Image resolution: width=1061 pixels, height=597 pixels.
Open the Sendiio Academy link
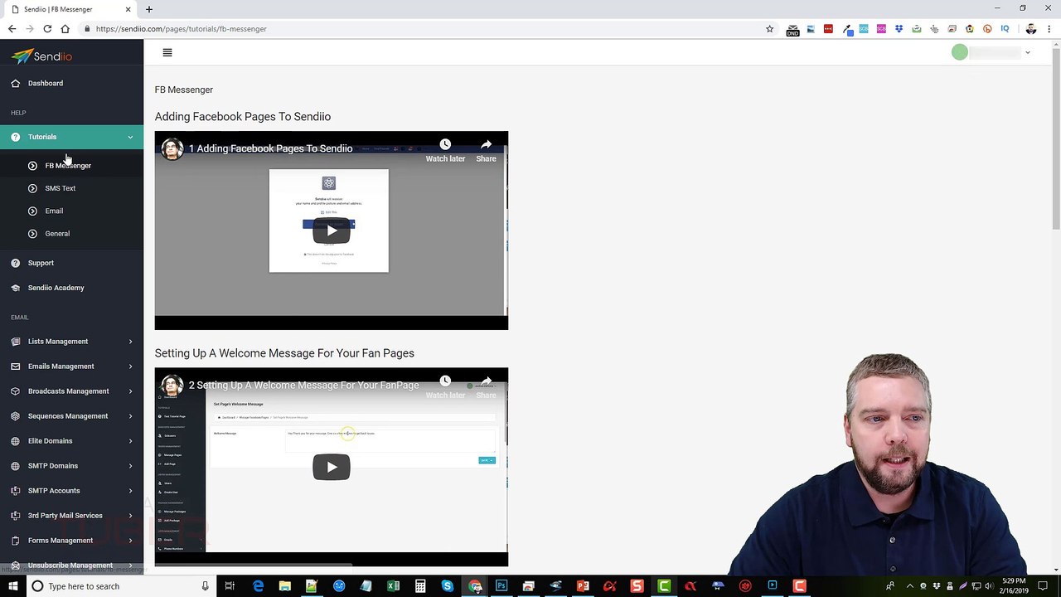(56, 288)
